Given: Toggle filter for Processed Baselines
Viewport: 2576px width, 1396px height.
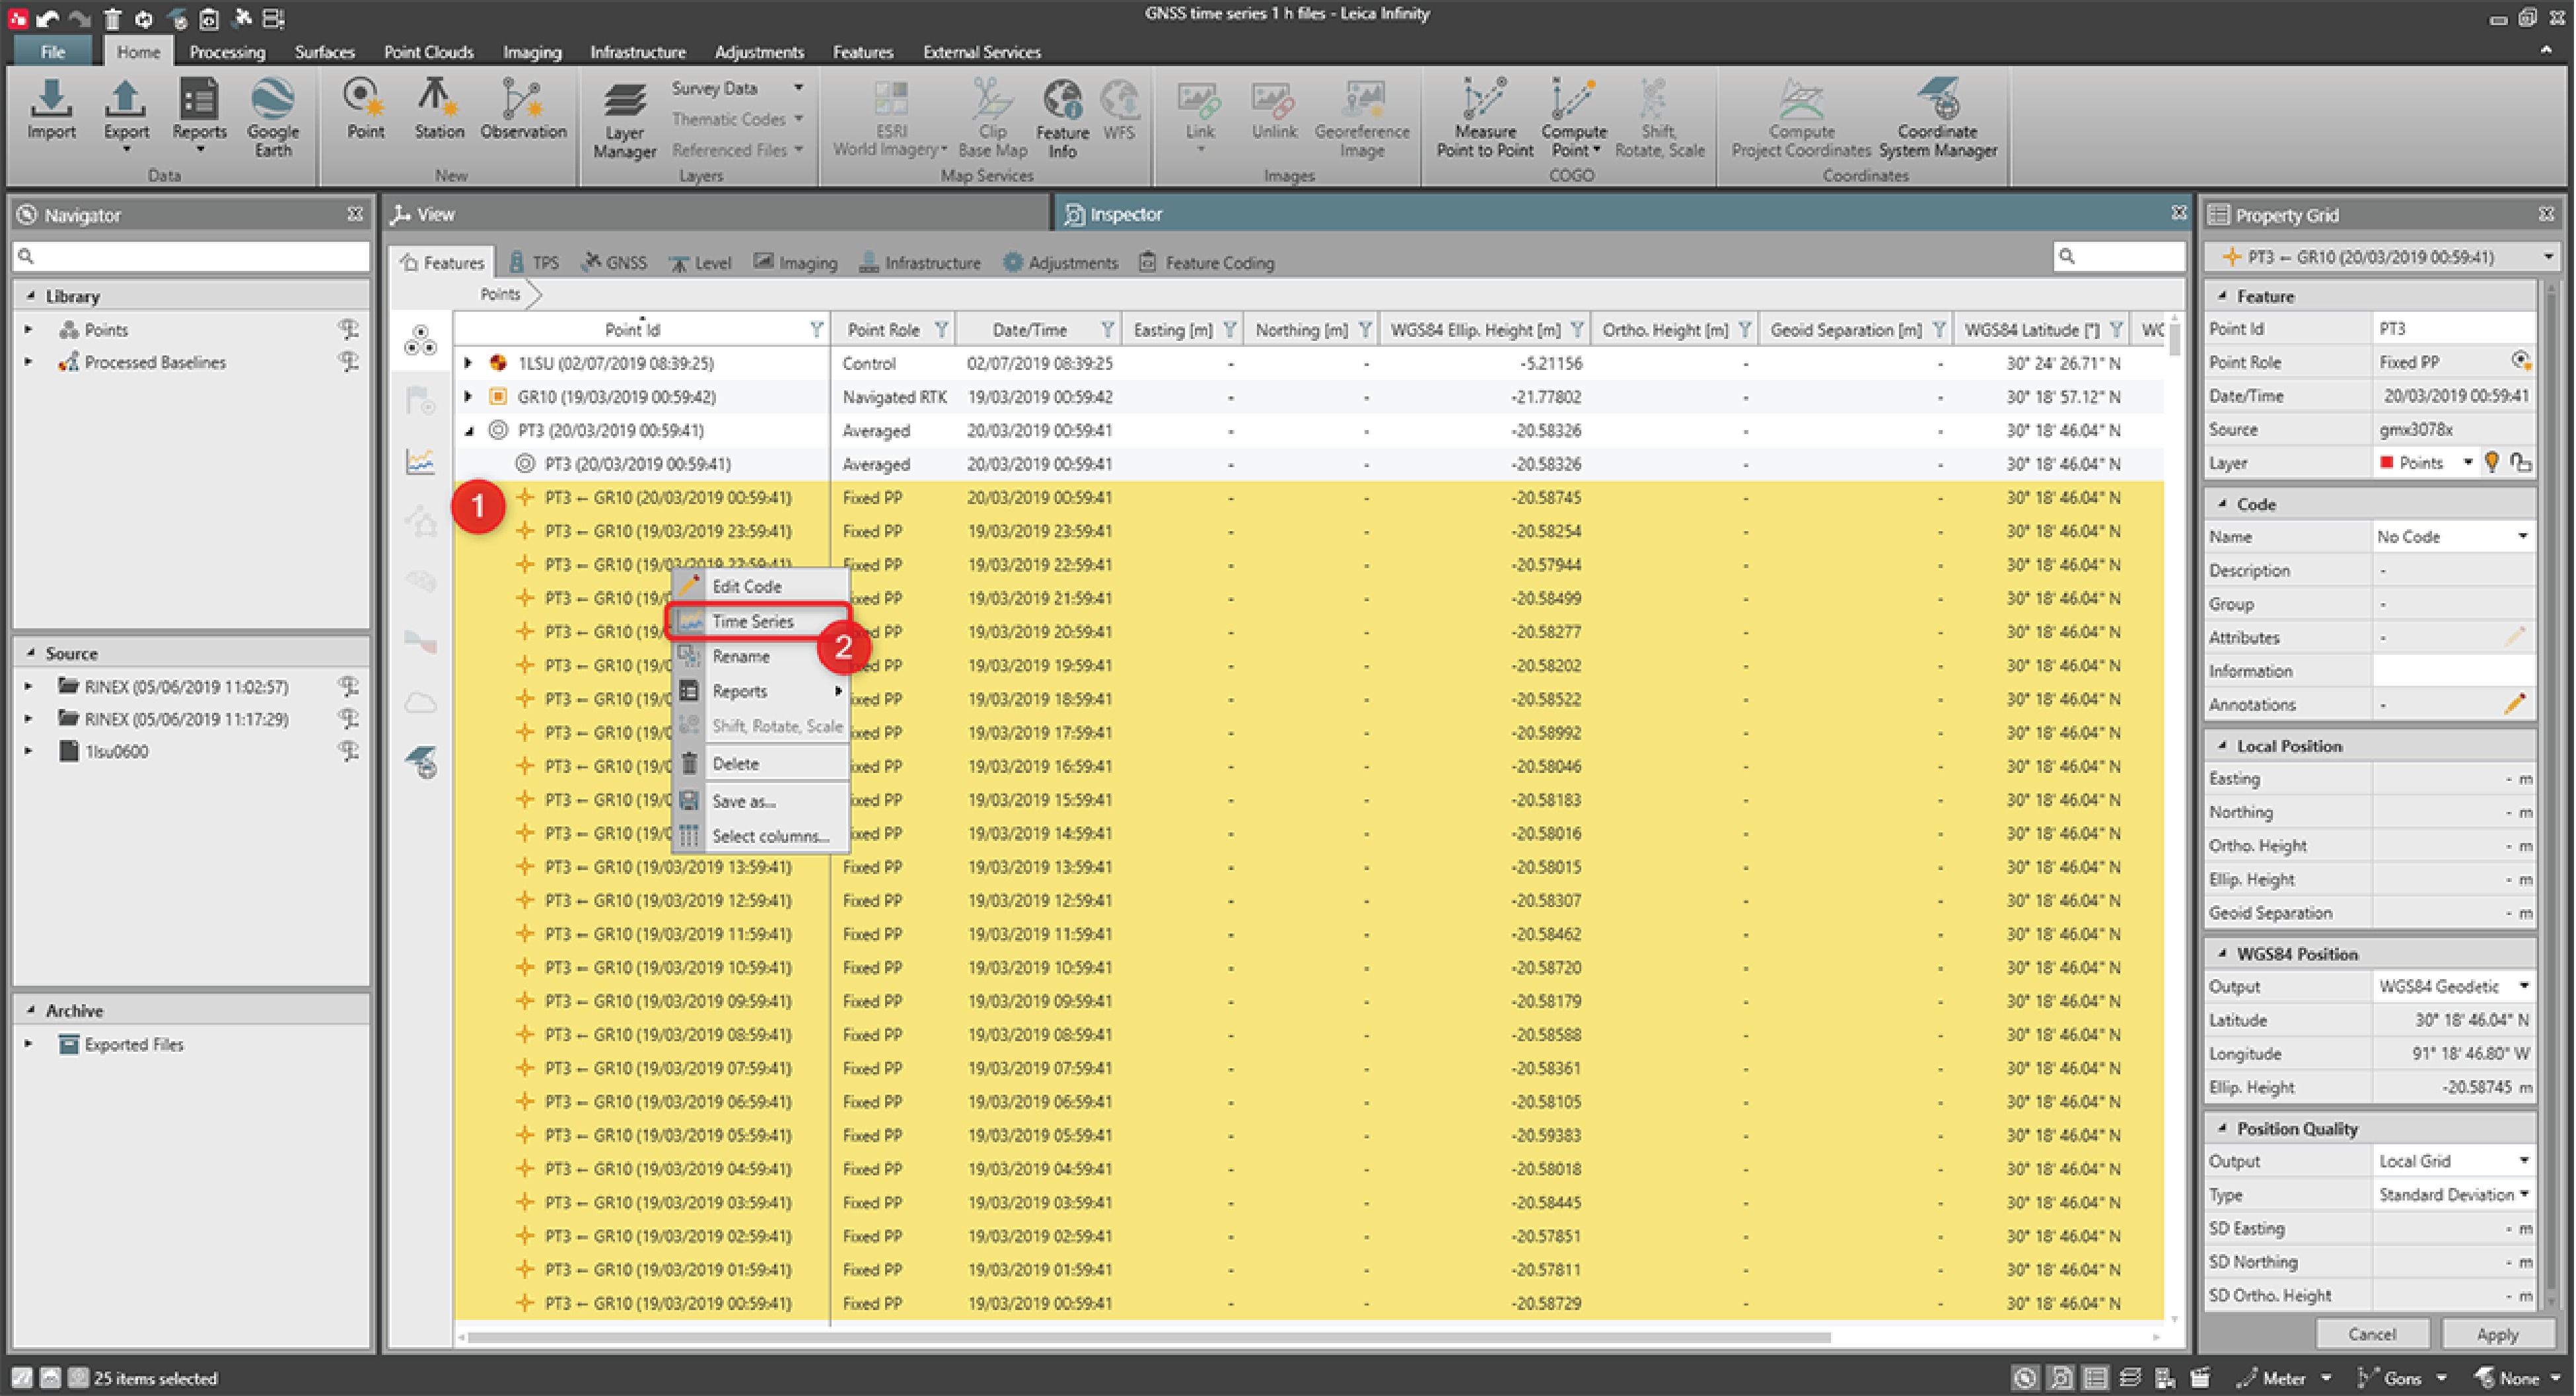Looking at the screenshot, I should (x=348, y=361).
